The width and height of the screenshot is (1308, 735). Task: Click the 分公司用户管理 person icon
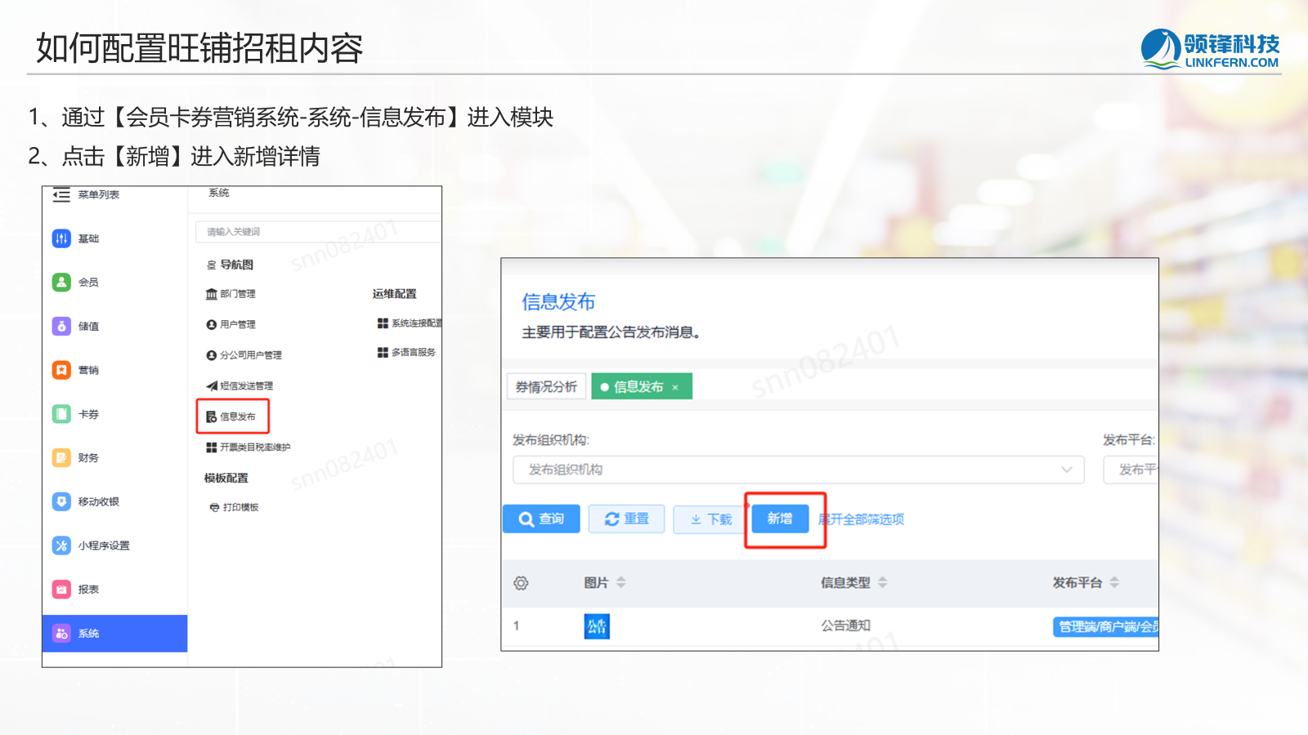click(212, 355)
